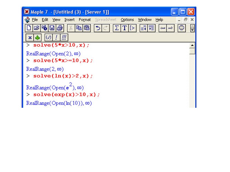Click the greyed-out Spreadsheet menu
The height and width of the screenshot is (172, 230).
tap(106, 19)
